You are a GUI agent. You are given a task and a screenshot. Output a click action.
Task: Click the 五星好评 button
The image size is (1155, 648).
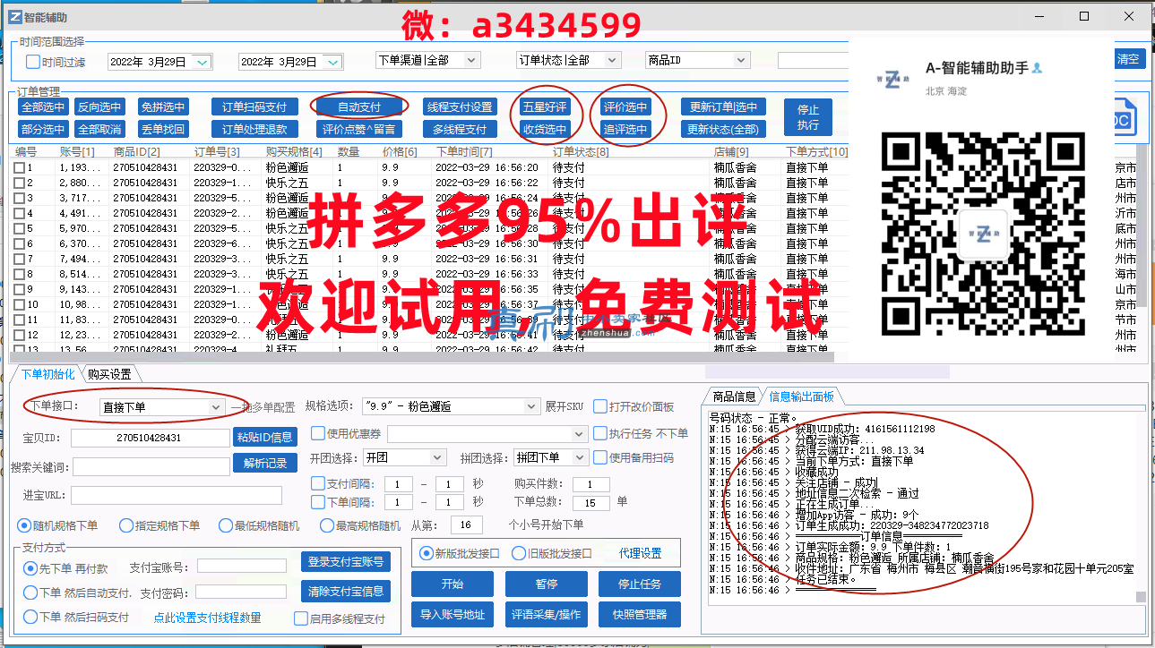[x=545, y=107]
